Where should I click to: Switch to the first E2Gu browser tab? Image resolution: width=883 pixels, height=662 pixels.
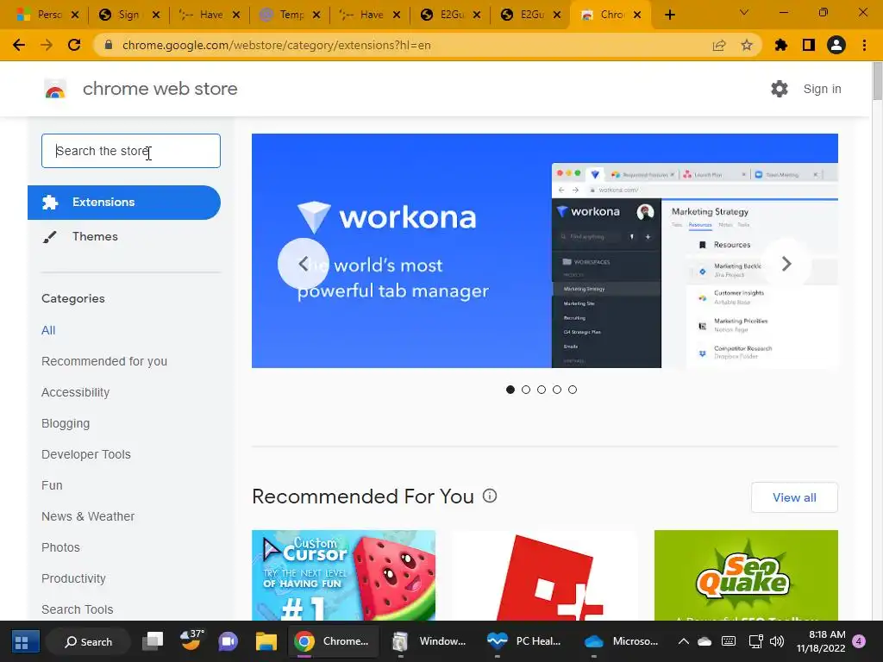point(450,15)
